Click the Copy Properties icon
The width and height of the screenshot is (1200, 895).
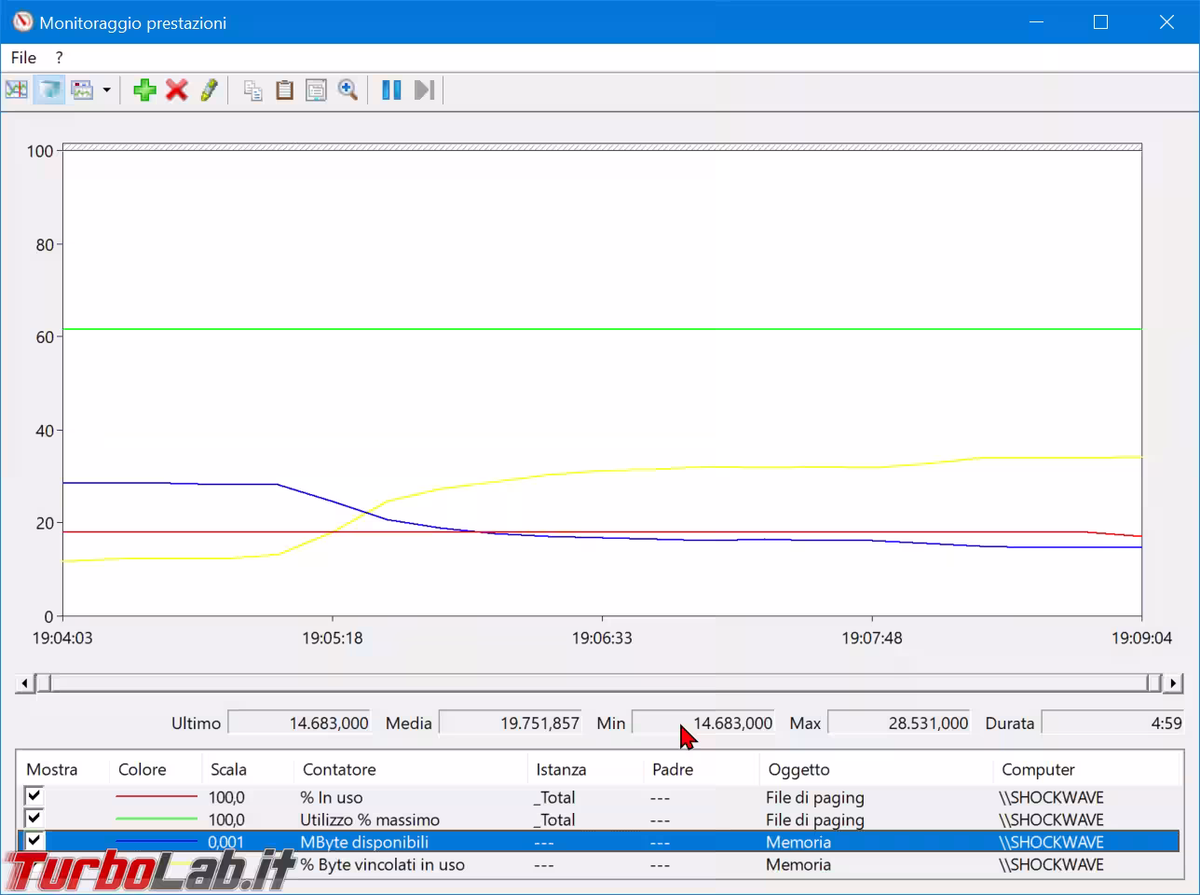(252, 90)
